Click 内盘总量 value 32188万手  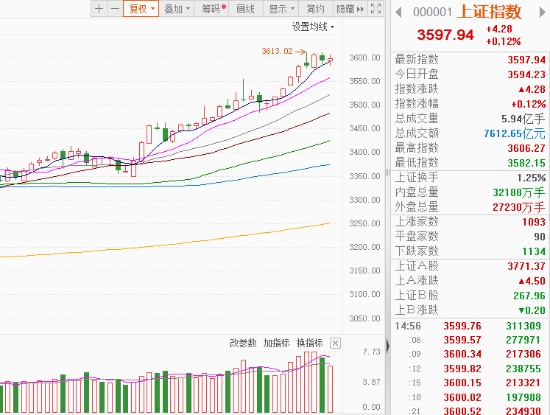pos(519,192)
